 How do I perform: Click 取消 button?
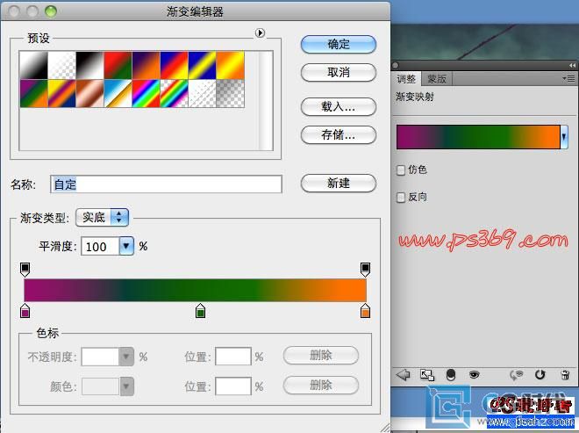click(x=339, y=72)
